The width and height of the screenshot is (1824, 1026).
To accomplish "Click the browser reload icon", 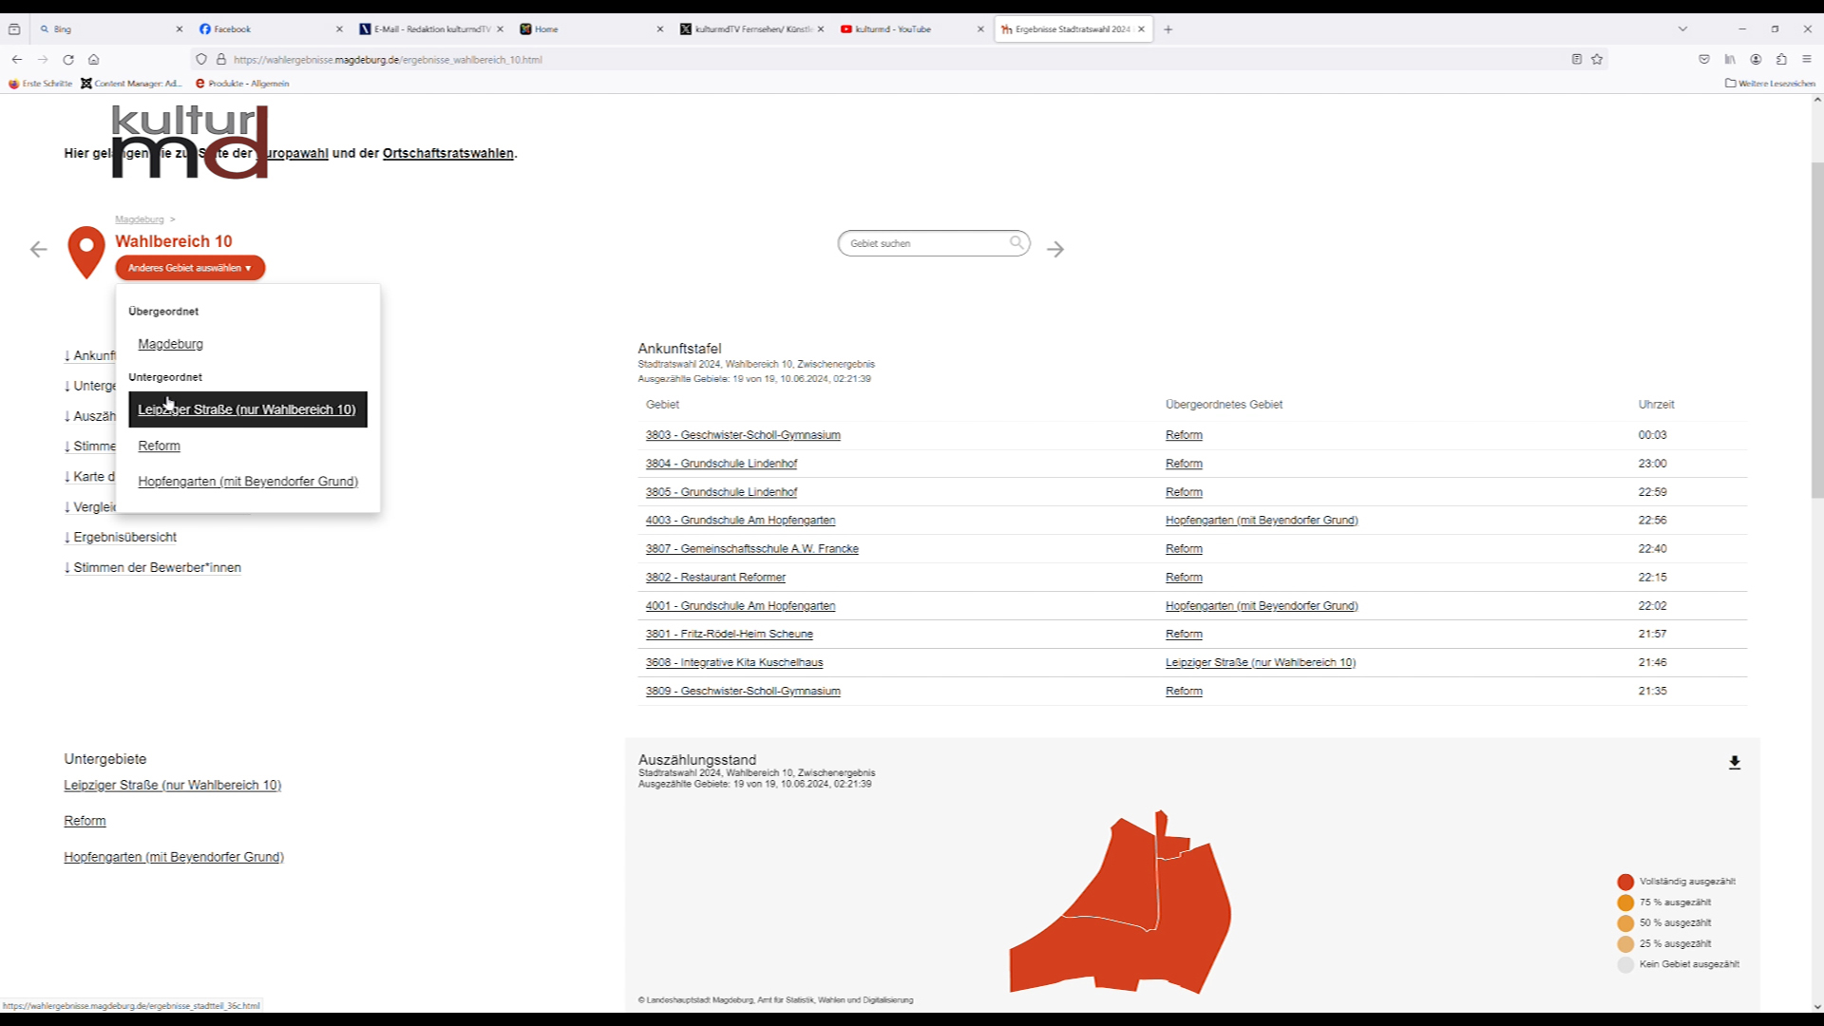I will click(68, 59).
